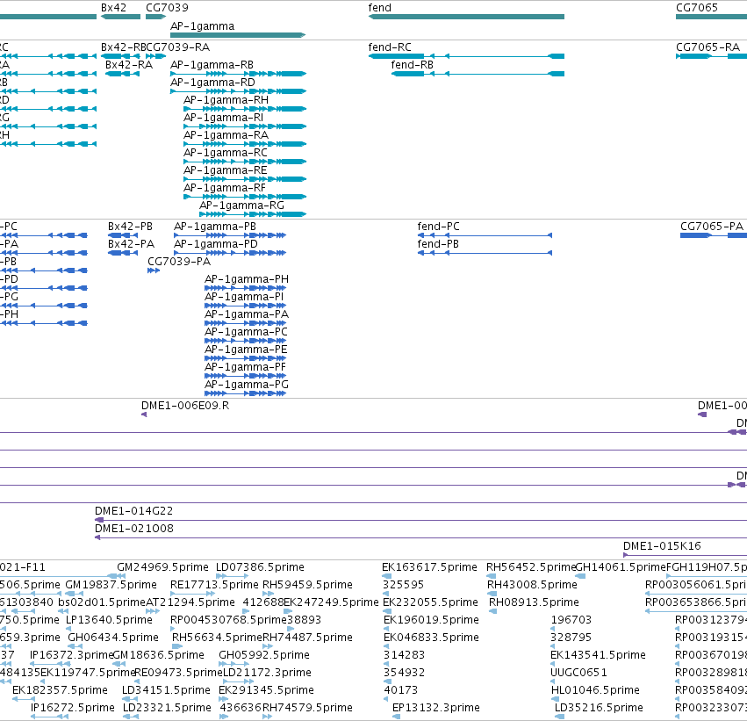Select feature DME1-006E09.R

[185, 406]
